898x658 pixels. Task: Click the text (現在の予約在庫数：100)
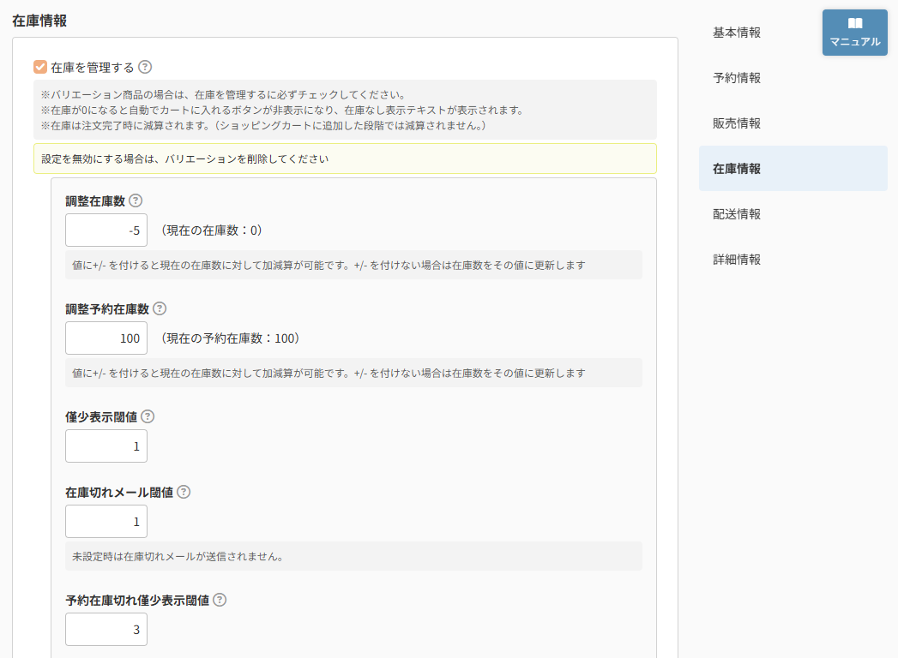coord(230,338)
